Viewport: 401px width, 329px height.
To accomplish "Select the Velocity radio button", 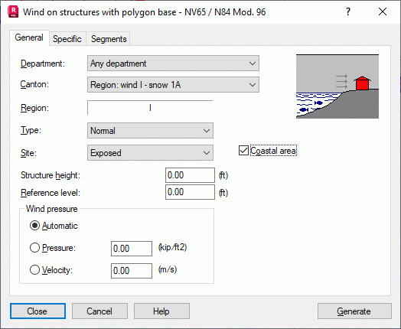I will [34, 269].
